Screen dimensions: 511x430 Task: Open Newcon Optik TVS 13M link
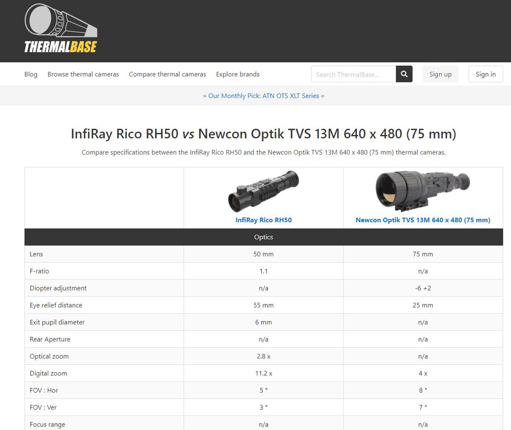click(423, 220)
